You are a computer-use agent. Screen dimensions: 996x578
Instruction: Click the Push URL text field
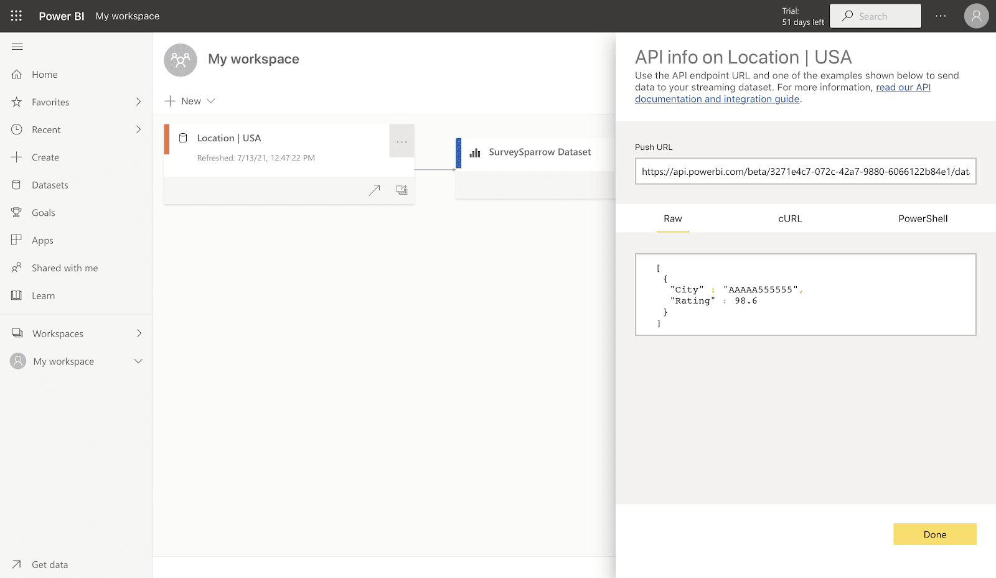805,172
